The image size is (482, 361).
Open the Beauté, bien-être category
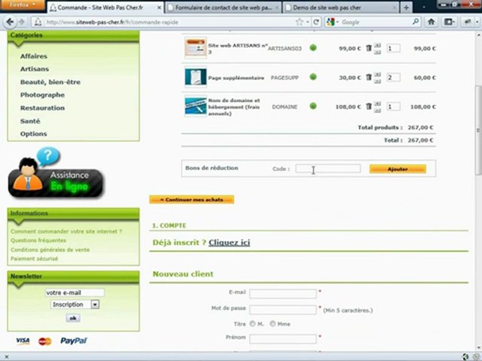click(50, 82)
